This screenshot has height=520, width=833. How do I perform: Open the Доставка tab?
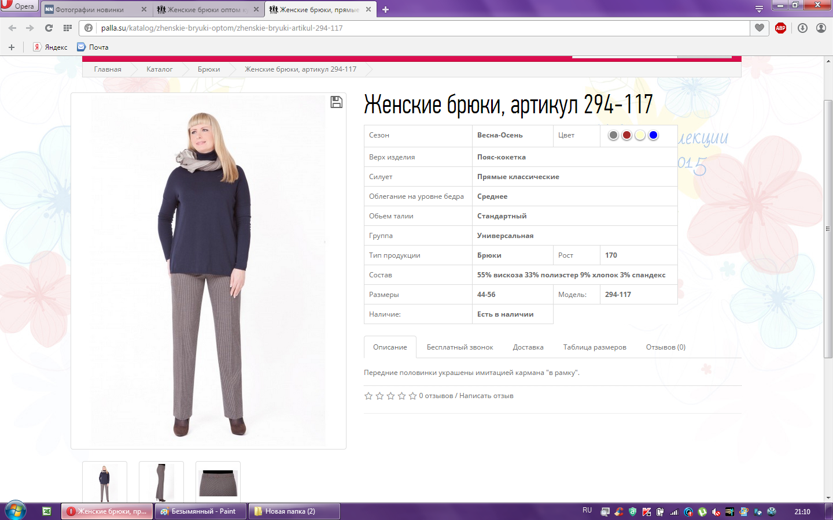pyautogui.click(x=528, y=347)
